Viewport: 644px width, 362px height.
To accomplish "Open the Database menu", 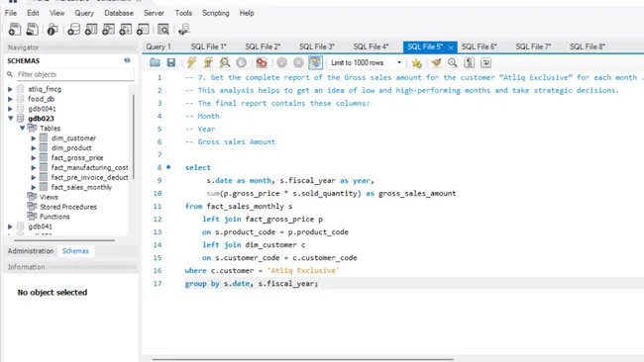I will pos(119,13).
